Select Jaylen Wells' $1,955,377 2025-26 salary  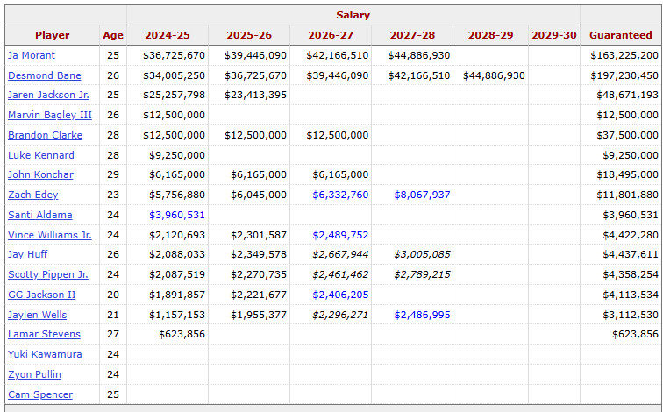pos(259,315)
